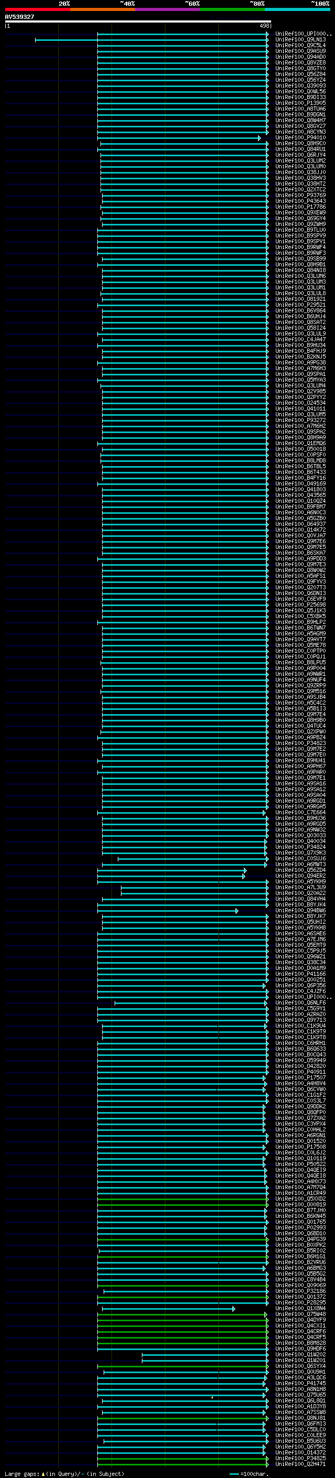
Task: Select UniRef100_P17786 label
Action: [300, 207]
